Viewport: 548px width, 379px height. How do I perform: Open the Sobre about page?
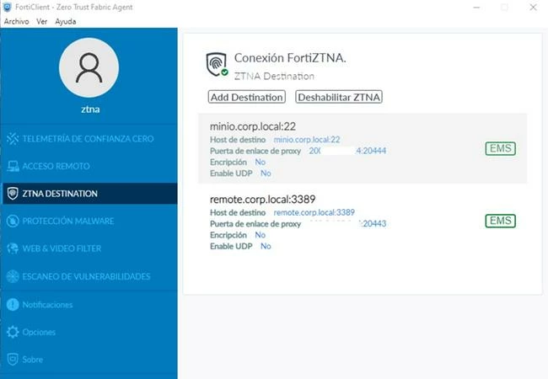89,360
